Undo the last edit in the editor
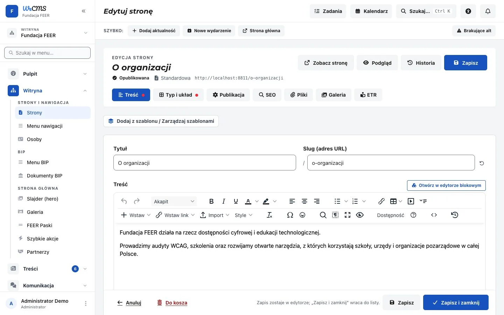The image size is (504, 315). click(x=124, y=201)
